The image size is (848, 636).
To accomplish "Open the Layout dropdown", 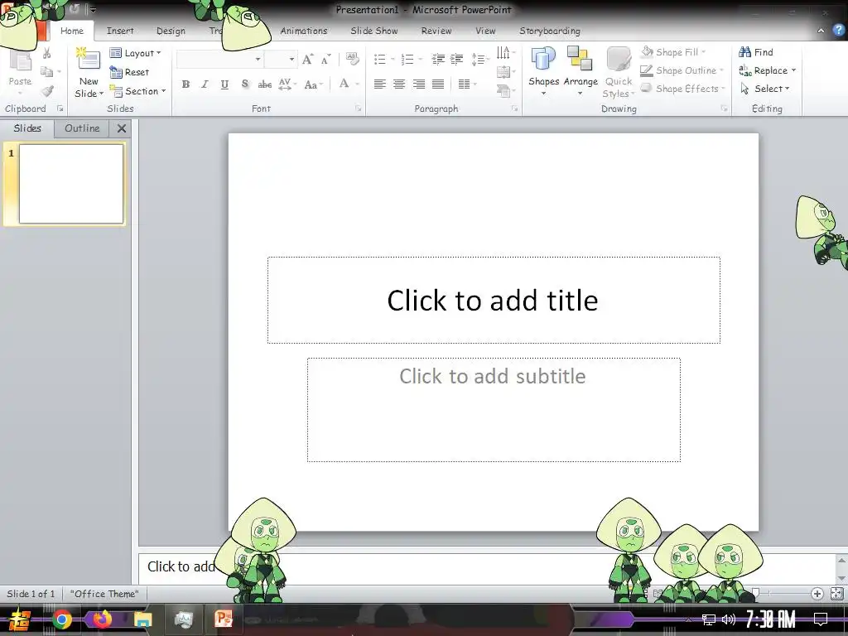I will [x=135, y=53].
